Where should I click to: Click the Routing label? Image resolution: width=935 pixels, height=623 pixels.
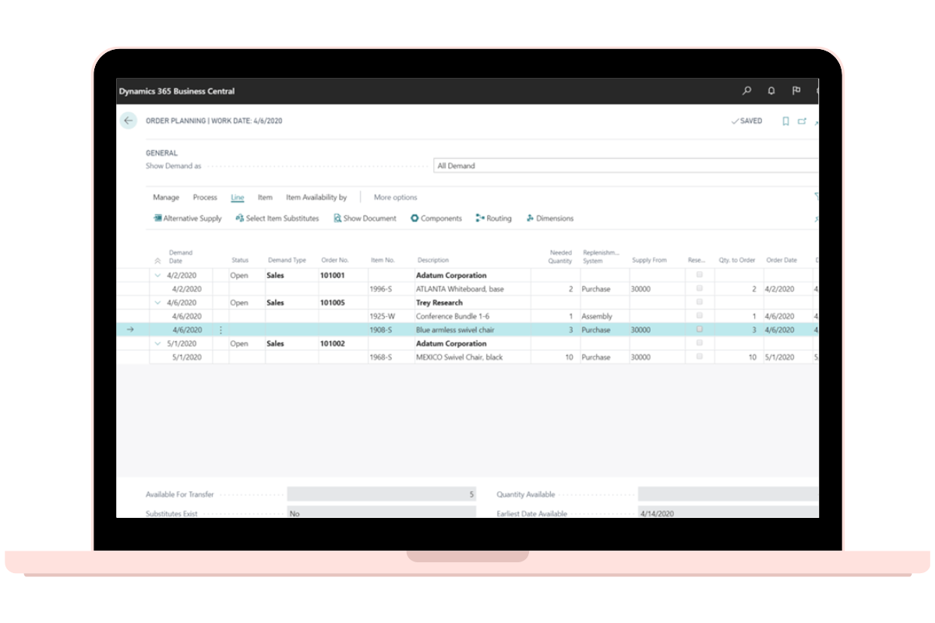coord(499,219)
